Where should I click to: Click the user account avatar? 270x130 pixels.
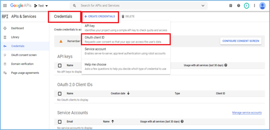tap(262, 6)
